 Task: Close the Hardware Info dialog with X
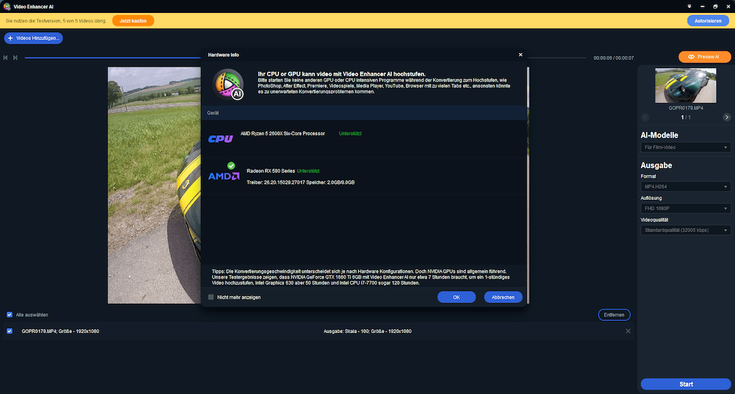[520, 54]
